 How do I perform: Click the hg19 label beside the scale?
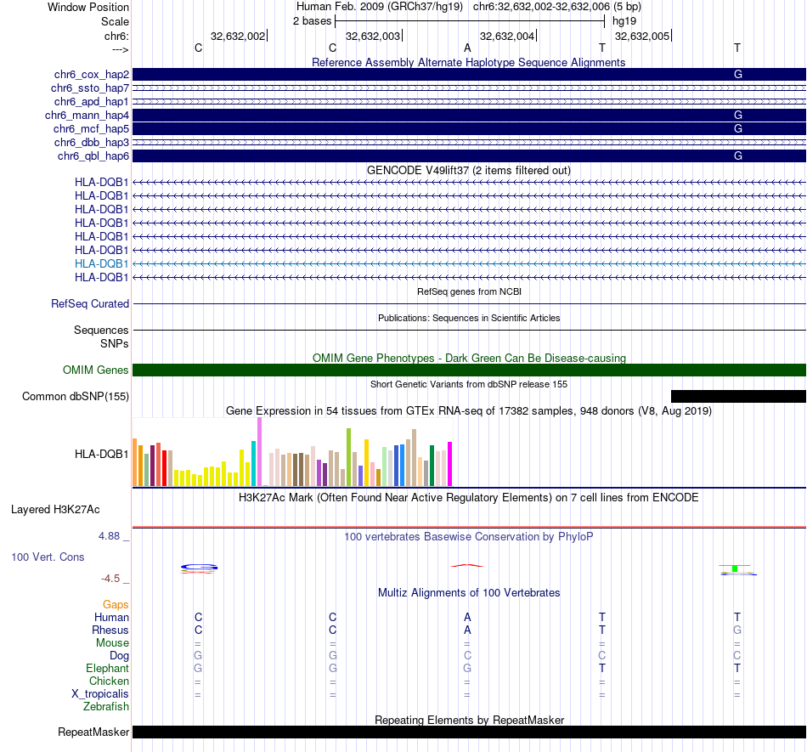[624, 21]
